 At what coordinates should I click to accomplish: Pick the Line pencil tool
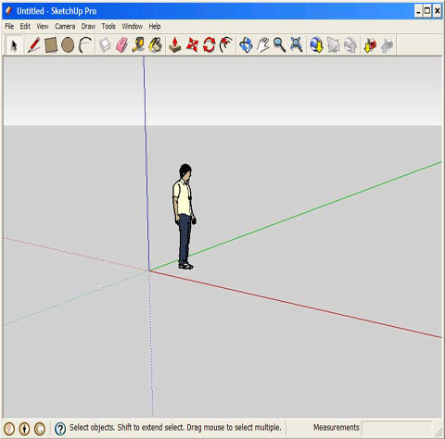(x=34, y=45)
